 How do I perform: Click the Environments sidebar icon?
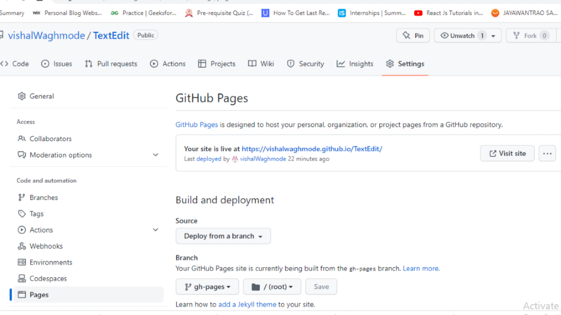[22, 262]
